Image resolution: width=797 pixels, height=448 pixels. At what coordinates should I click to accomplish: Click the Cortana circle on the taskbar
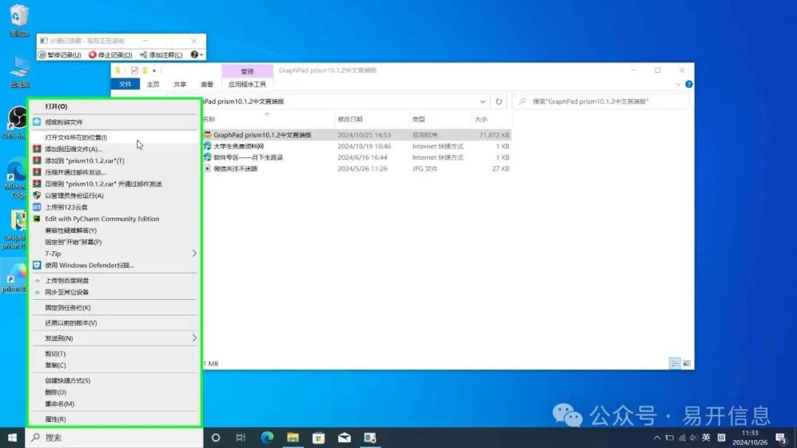click(215, 438)
